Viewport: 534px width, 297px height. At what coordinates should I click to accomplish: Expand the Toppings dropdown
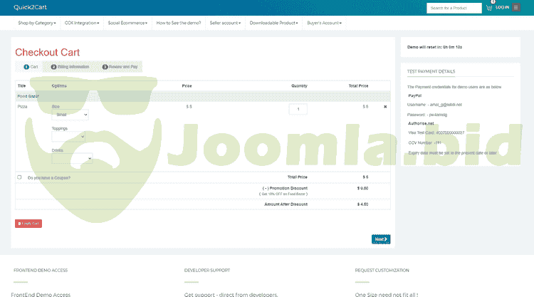click(68, 137)
